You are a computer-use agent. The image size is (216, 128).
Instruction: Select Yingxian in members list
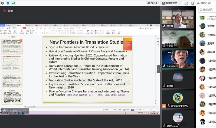tap(207, 35)
